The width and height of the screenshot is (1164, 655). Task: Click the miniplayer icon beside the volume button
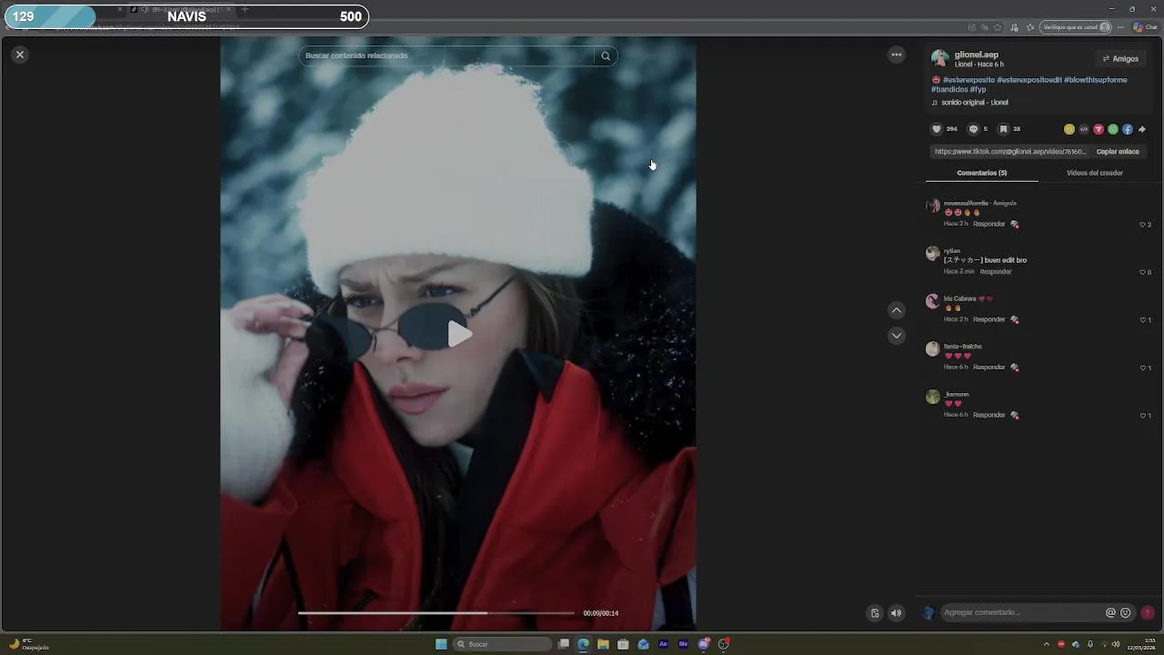pos(875,613)
